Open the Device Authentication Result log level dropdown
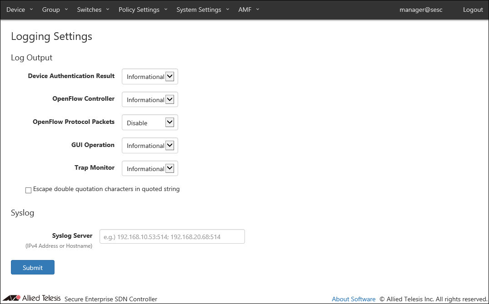 (150, 77)
